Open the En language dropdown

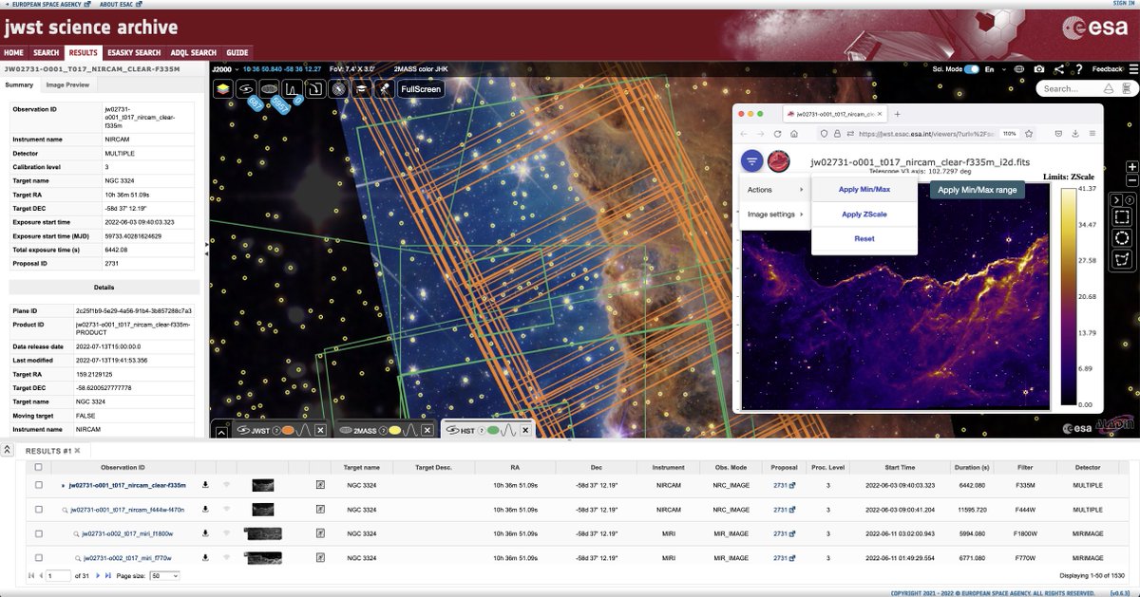(996, 69)
